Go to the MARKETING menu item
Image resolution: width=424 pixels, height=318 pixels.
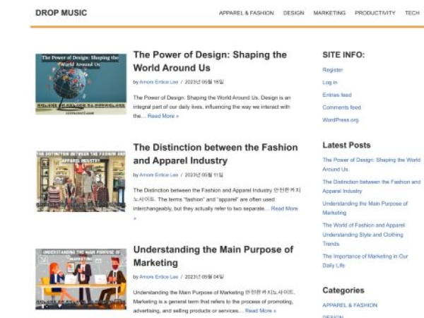(x=329, y=13)
